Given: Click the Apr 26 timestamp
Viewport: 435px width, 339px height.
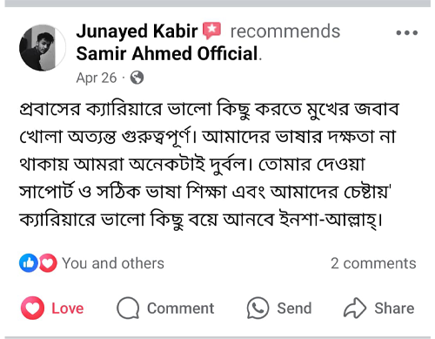Looking at the screenshot, I should click(97, 78).
